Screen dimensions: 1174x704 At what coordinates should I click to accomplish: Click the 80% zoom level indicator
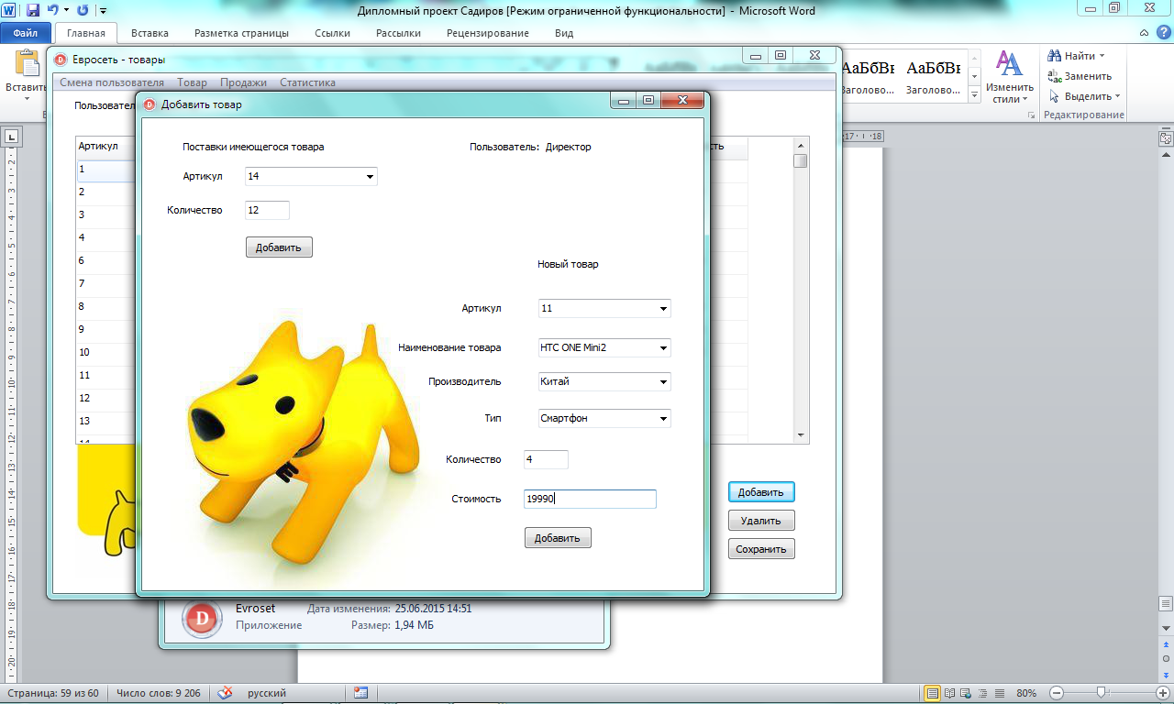[x=1026, y=693]
